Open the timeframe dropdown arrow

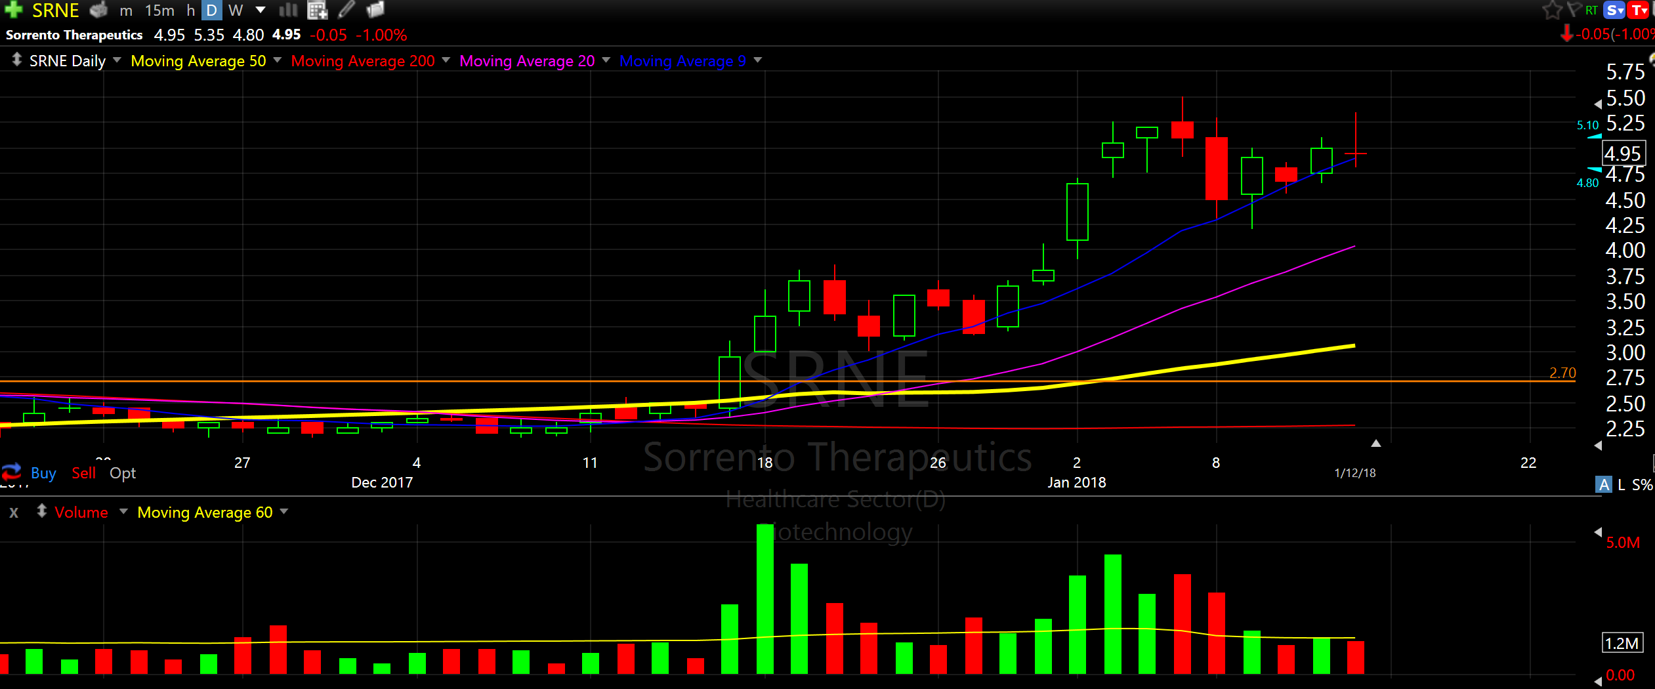tap(261, 10)
